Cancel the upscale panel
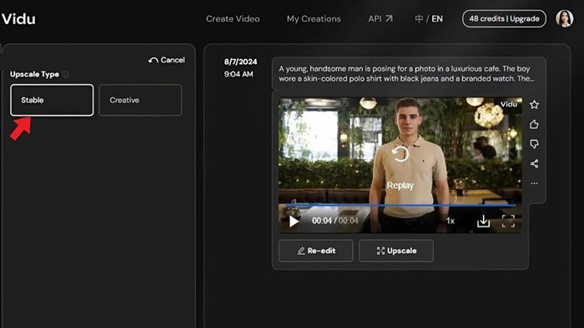Screen dimensions: 584x328 (x=167, y=60)
